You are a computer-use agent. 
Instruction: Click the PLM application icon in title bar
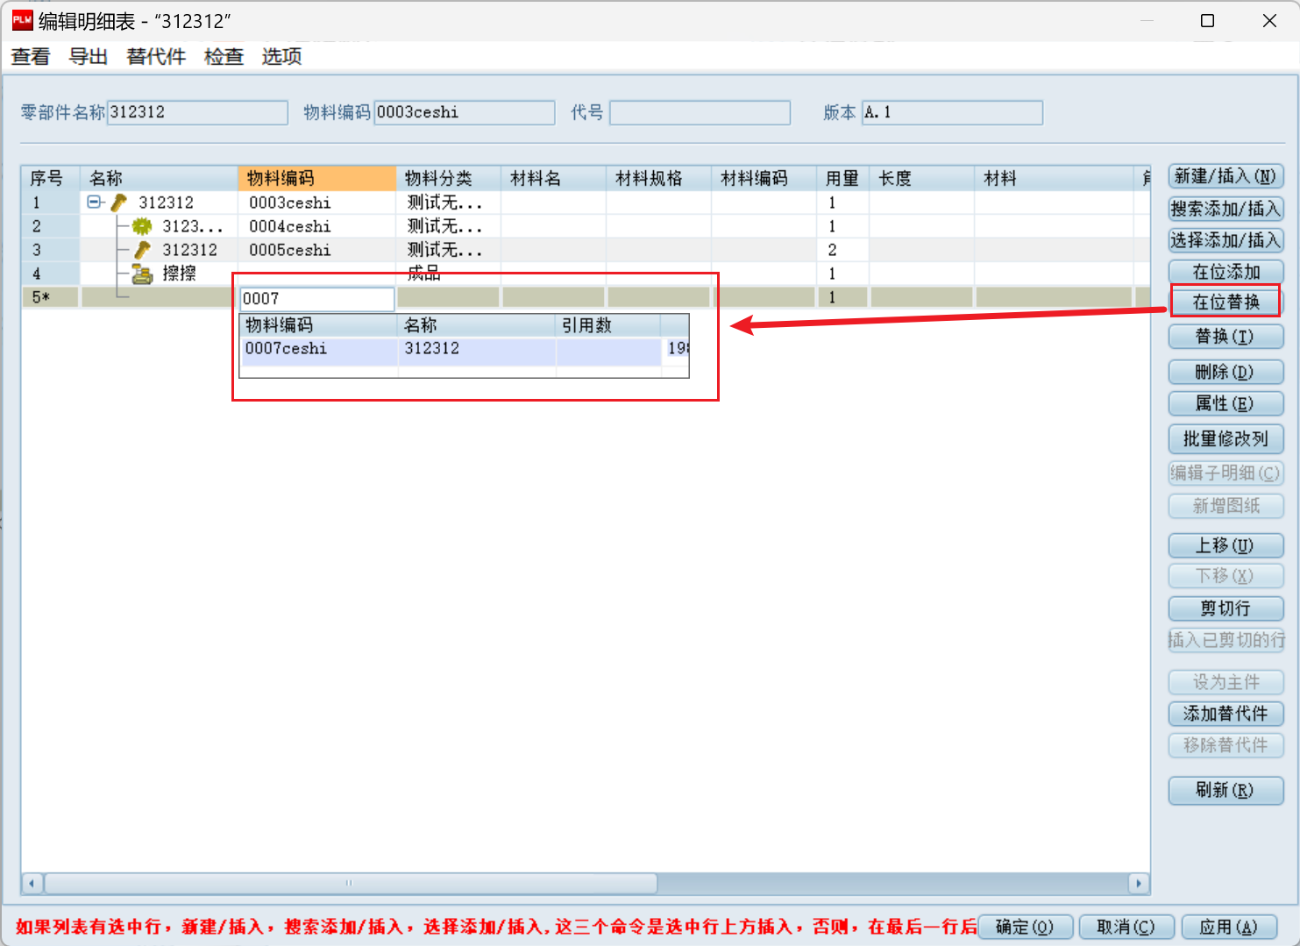[22, 20]
